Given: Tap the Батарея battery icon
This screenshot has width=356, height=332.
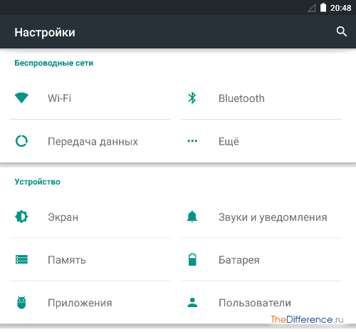Looking at the screenshot, I should point(192,259).
